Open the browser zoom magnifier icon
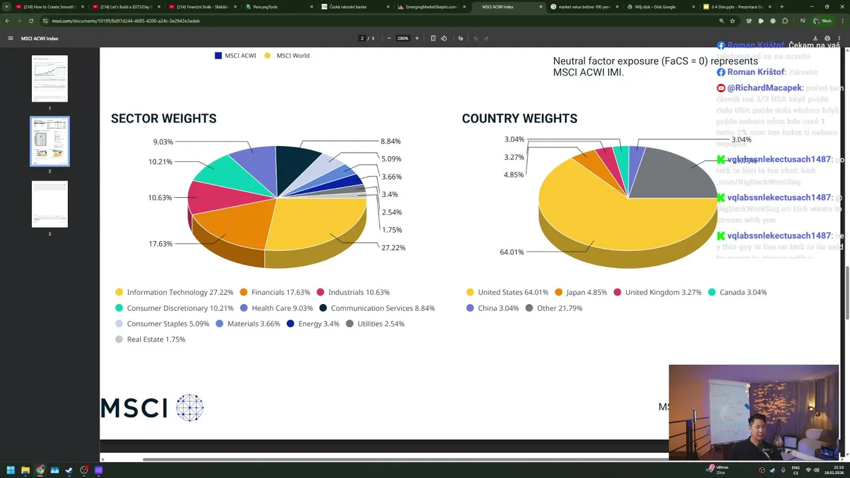850x478 pixels. tap(721, 21)
